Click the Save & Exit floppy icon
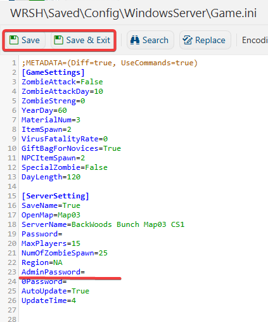 point(58,40)
